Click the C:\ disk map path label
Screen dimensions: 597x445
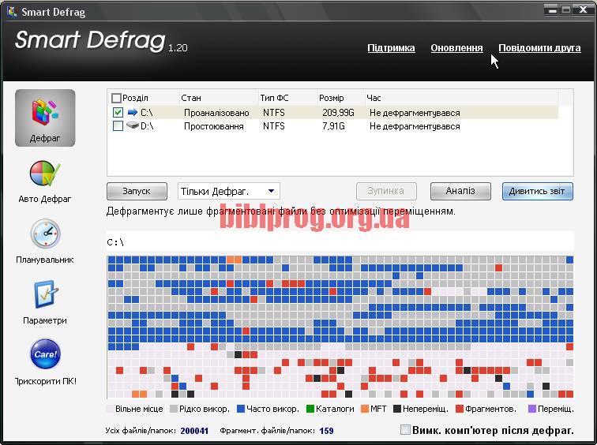[x=115, y=242]
